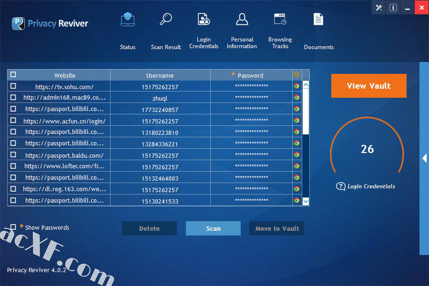Screen dimensions: 429x286
Task: Open the Status shield icon
Action: click(127, 20)
